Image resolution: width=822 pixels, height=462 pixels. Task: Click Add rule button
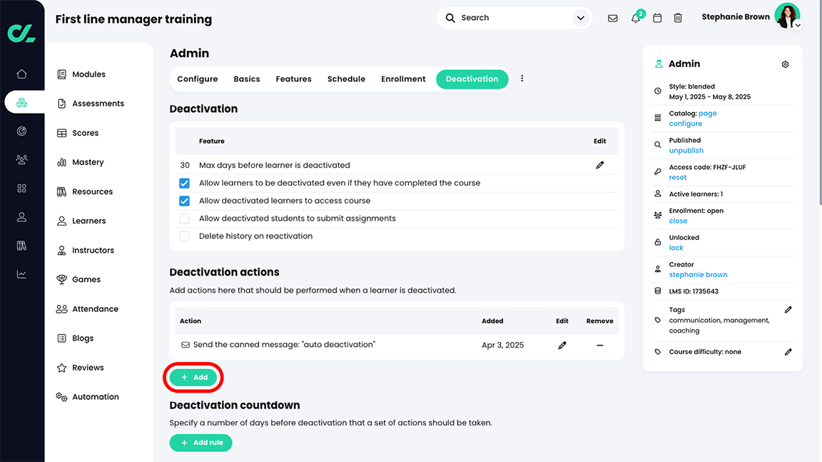coord(201,443)
